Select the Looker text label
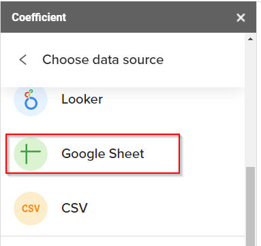Screen dimensions: 261x246 tap(82, 99)
